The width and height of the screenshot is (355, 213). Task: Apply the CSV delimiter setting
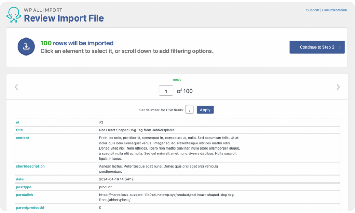(205, 110)
